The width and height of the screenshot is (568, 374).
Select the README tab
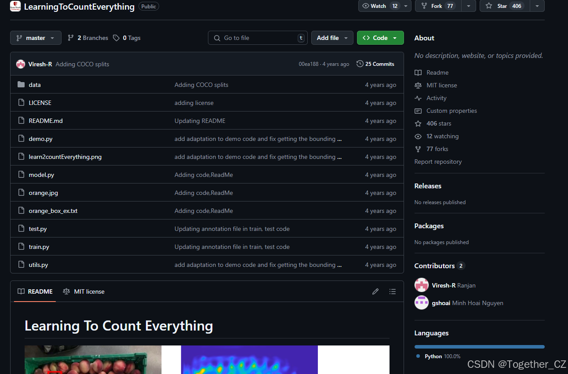[x=34, y=291]
